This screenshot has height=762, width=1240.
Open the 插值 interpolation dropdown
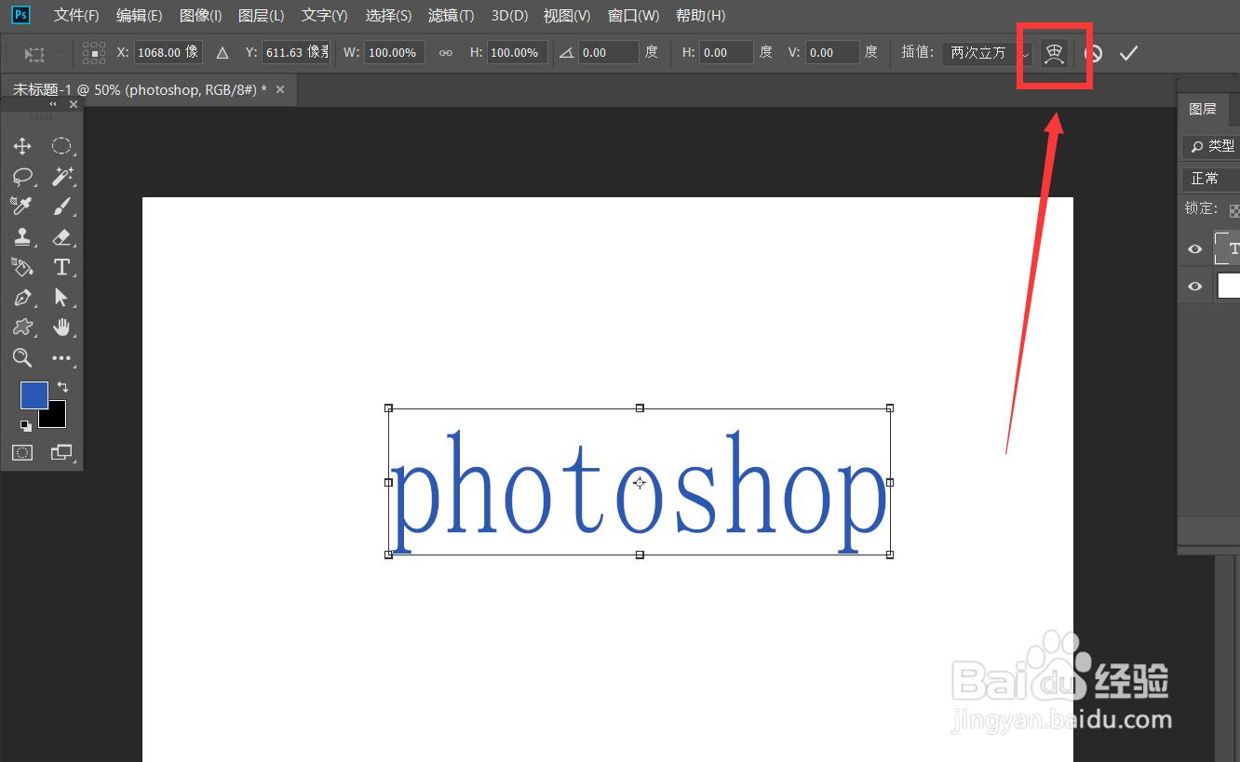point(987,53)
